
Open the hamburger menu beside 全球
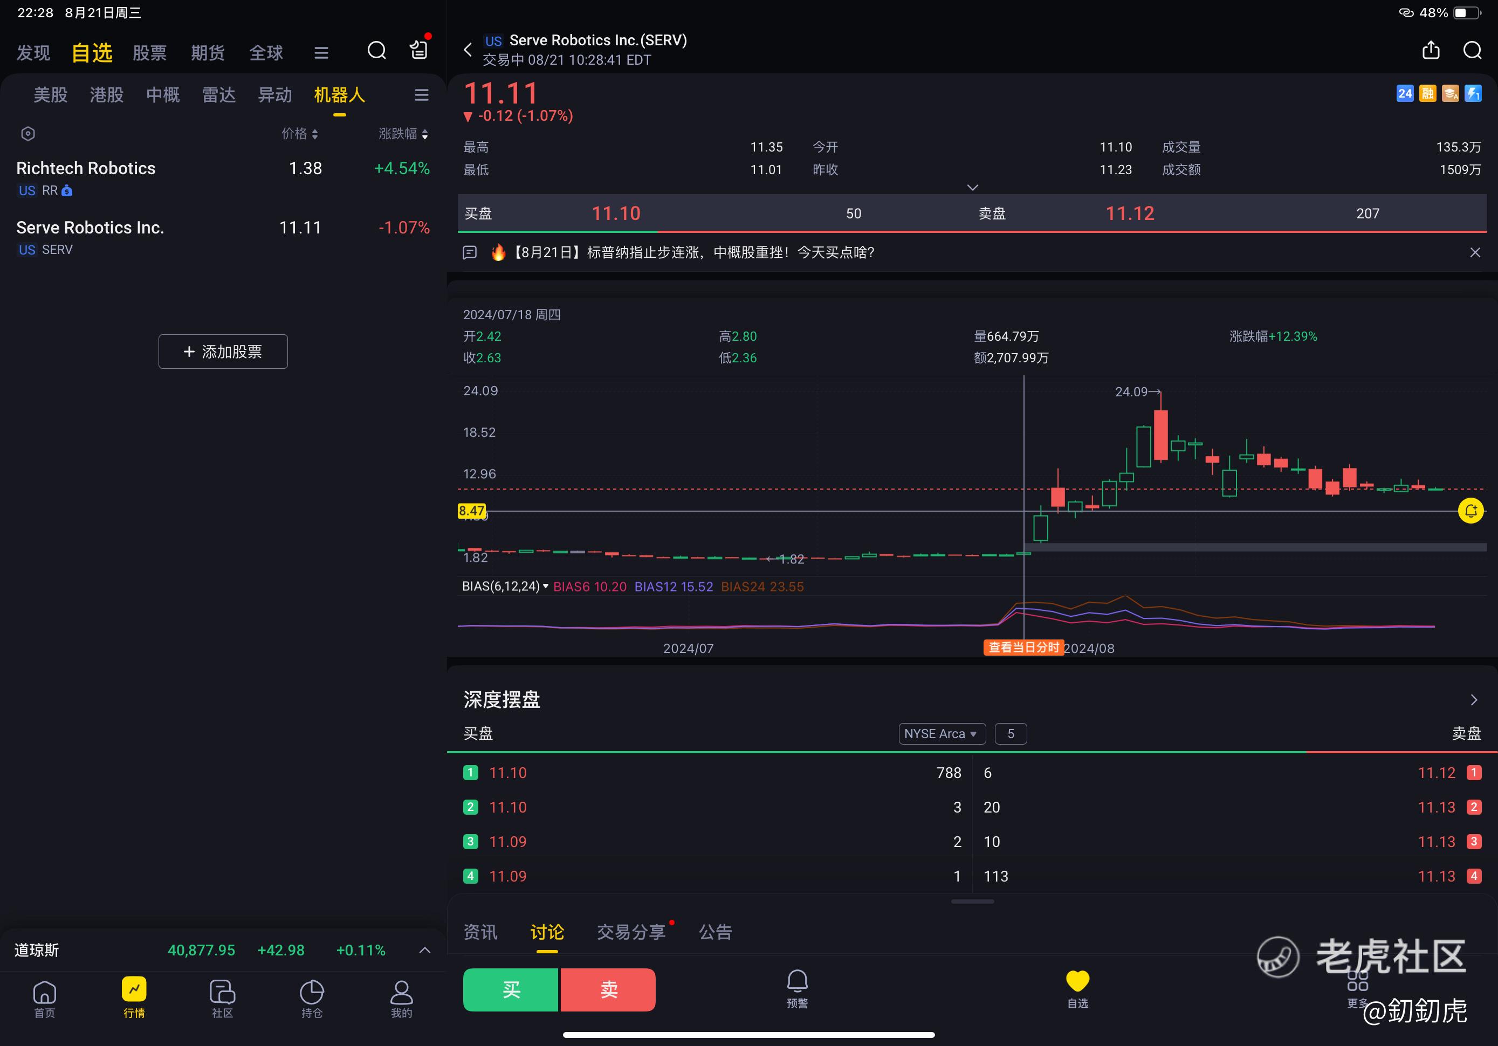click(x=321, y=53)
